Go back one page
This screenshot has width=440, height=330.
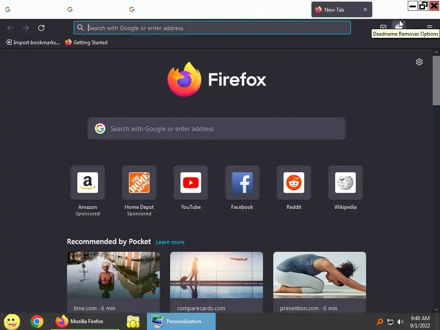coord(10,28)
